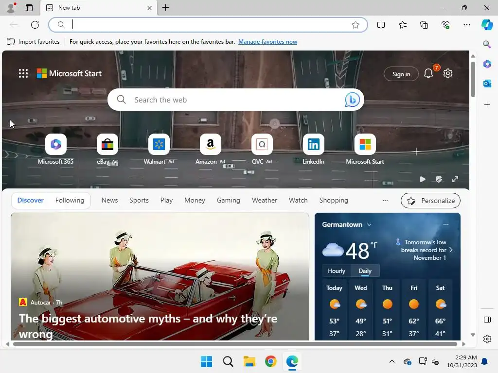Edit the background image
This screenshot has width=498, height=373.
[439, 180]
